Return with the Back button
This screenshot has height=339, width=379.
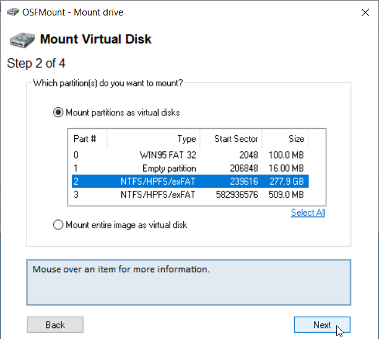click(55, 325)
